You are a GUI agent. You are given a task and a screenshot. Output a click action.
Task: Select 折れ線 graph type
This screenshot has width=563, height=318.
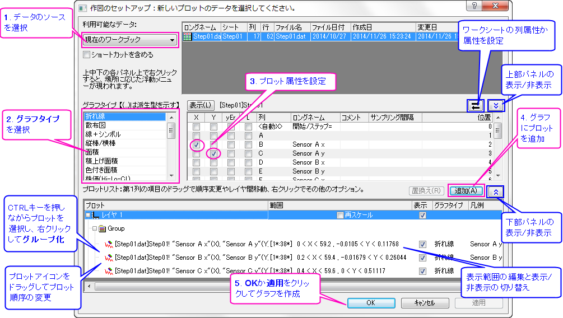(x=125, y=116)
